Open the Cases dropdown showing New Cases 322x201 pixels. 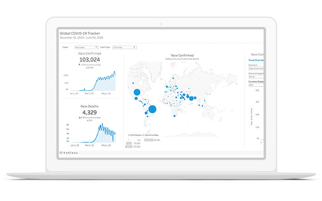tap(86, 47)
